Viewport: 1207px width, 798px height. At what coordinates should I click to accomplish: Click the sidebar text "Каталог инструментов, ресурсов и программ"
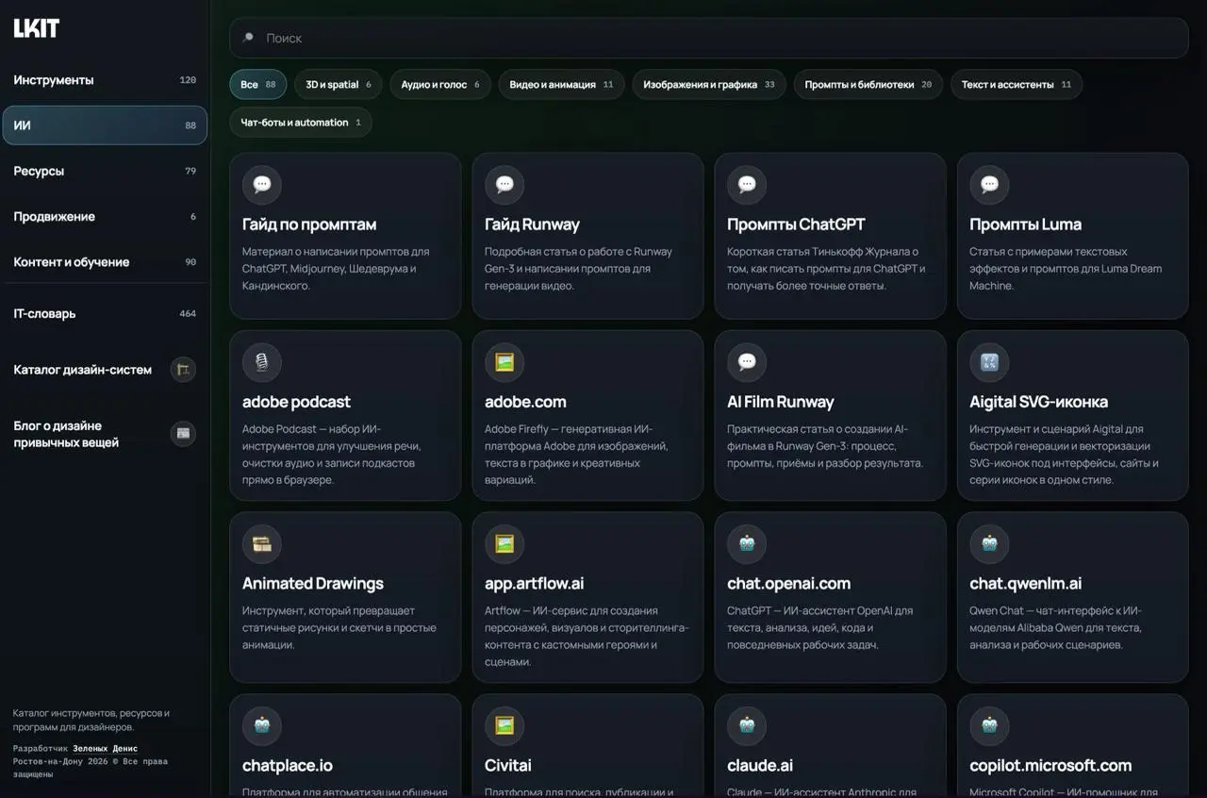(91, 720)
